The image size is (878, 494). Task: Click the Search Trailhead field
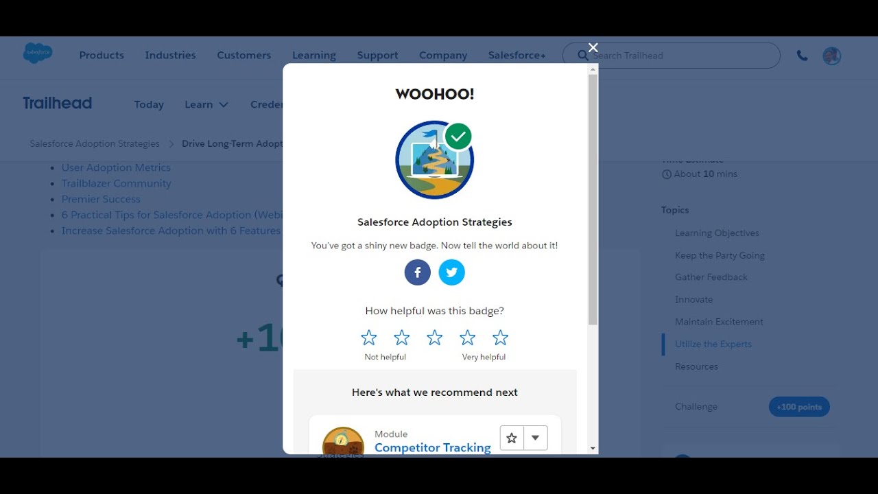(672, 56)
